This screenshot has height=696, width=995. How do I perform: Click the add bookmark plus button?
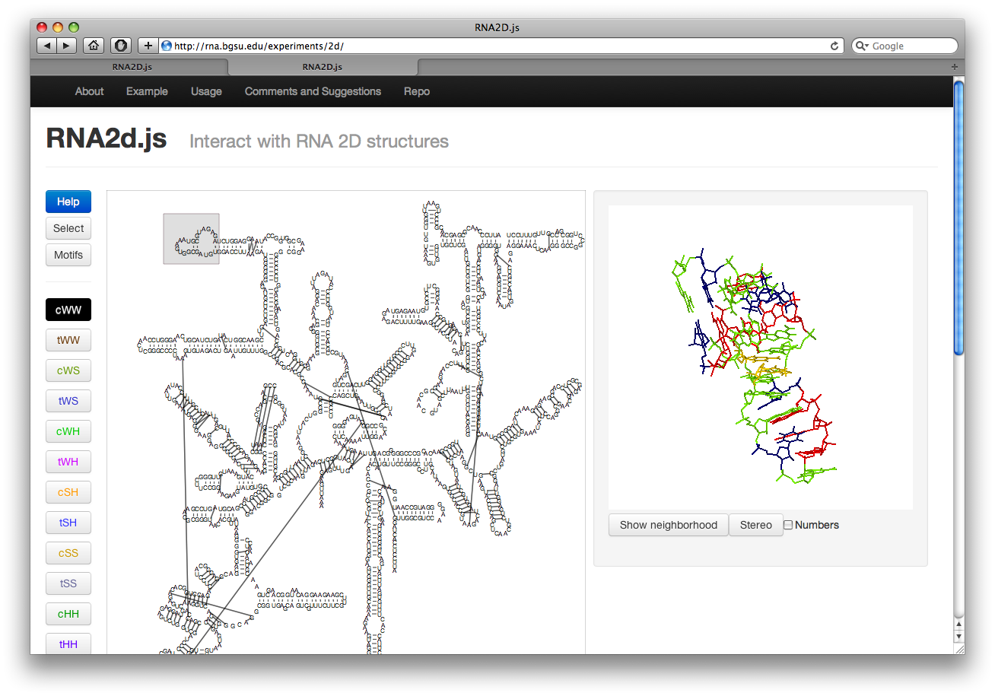(148, 46)
